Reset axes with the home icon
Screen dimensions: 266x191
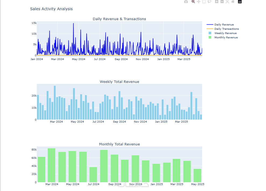click(233, 2)
